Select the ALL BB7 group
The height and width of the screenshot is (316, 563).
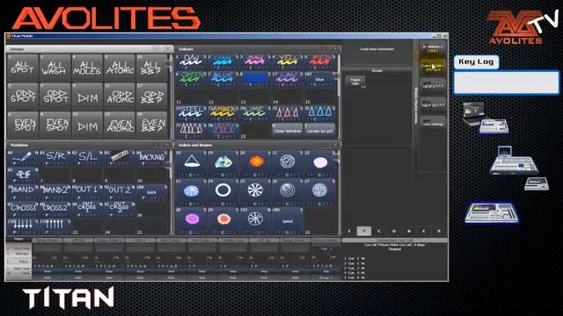(152, 68)
